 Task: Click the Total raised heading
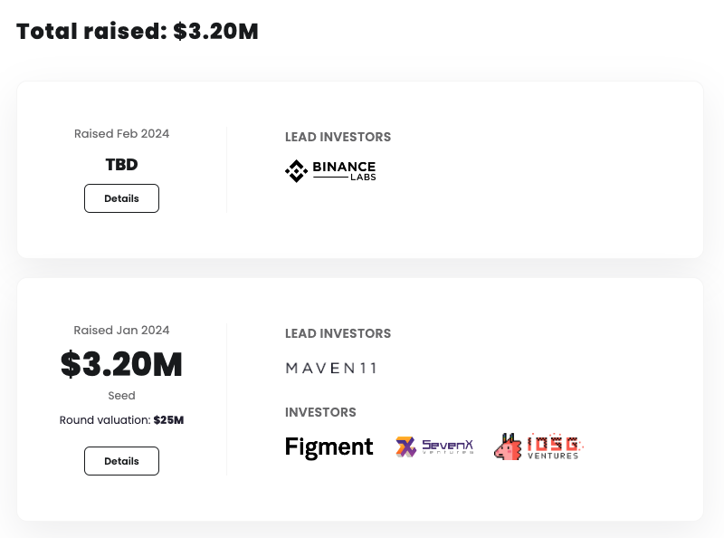tap(138, 32)
